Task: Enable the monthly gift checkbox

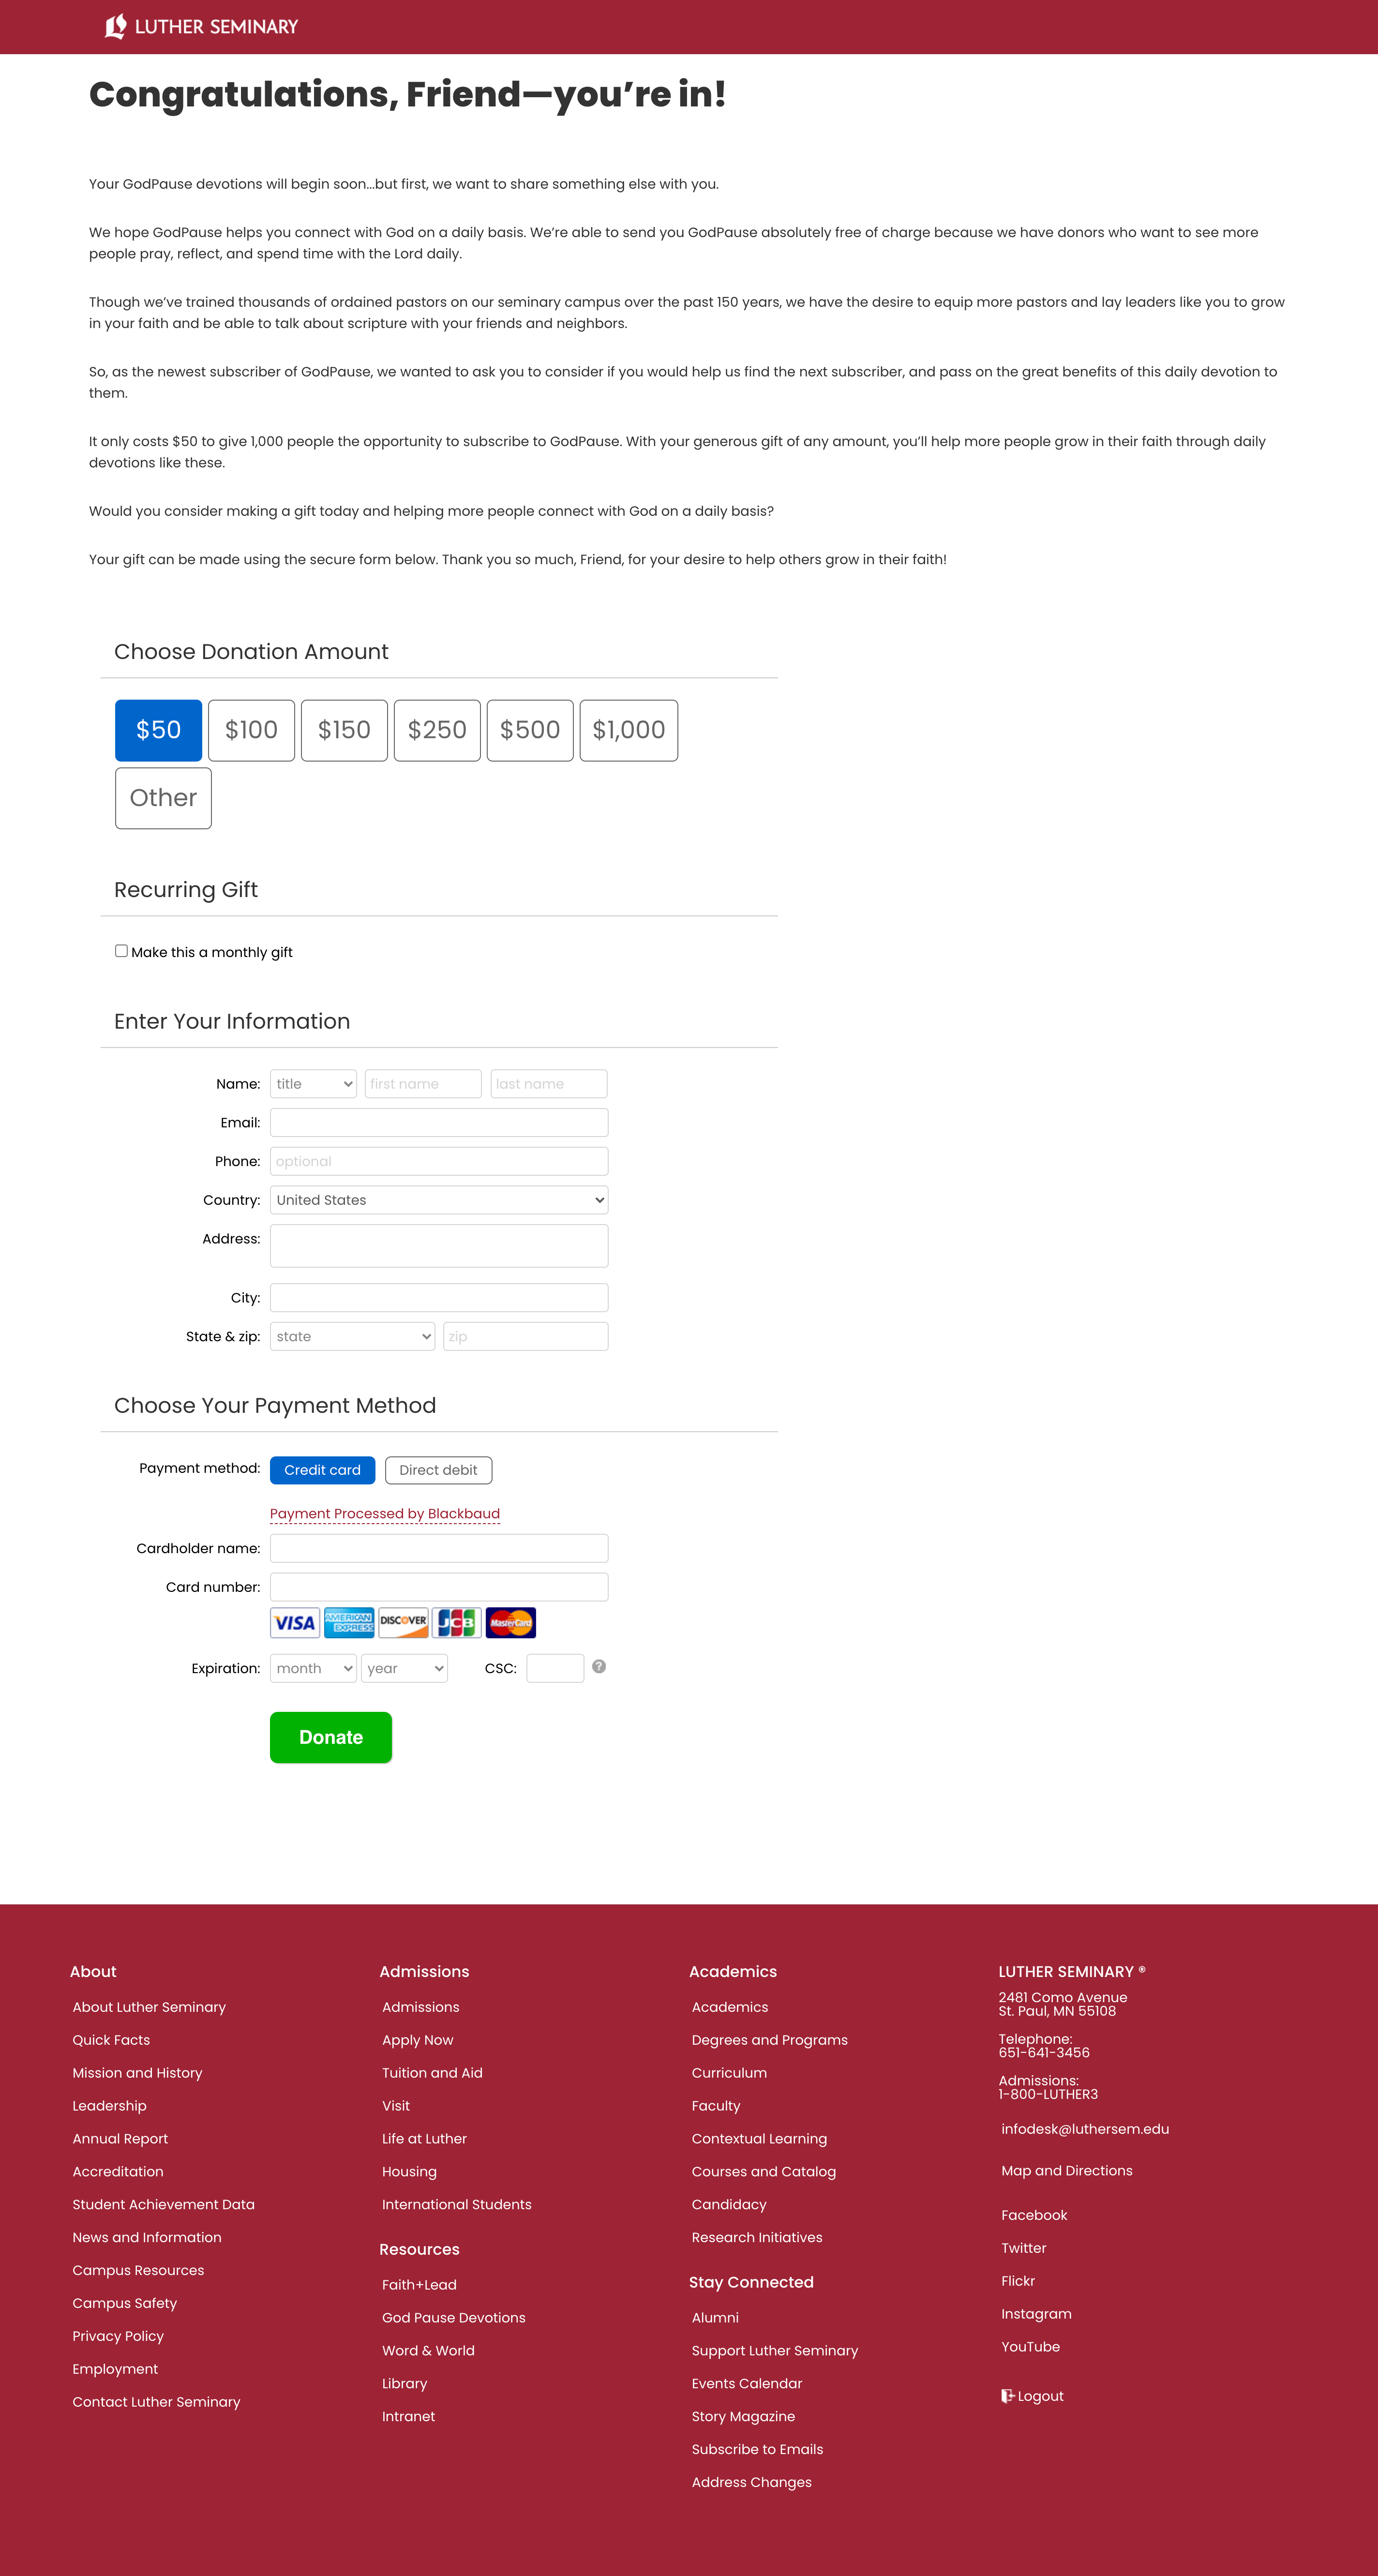Action: 121,951
